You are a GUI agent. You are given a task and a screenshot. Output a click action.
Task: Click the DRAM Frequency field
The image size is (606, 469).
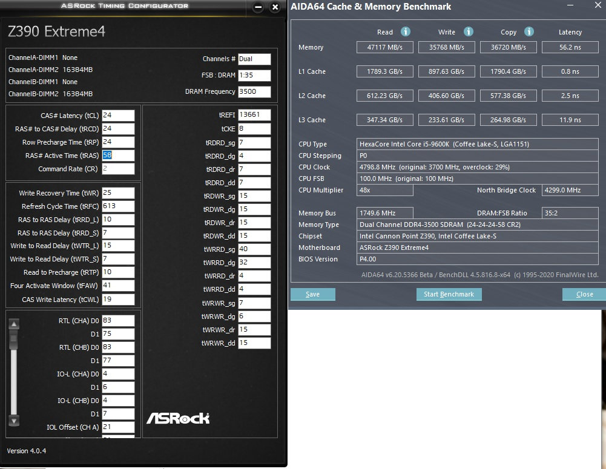pyautogui.click(x=254, y=91)
